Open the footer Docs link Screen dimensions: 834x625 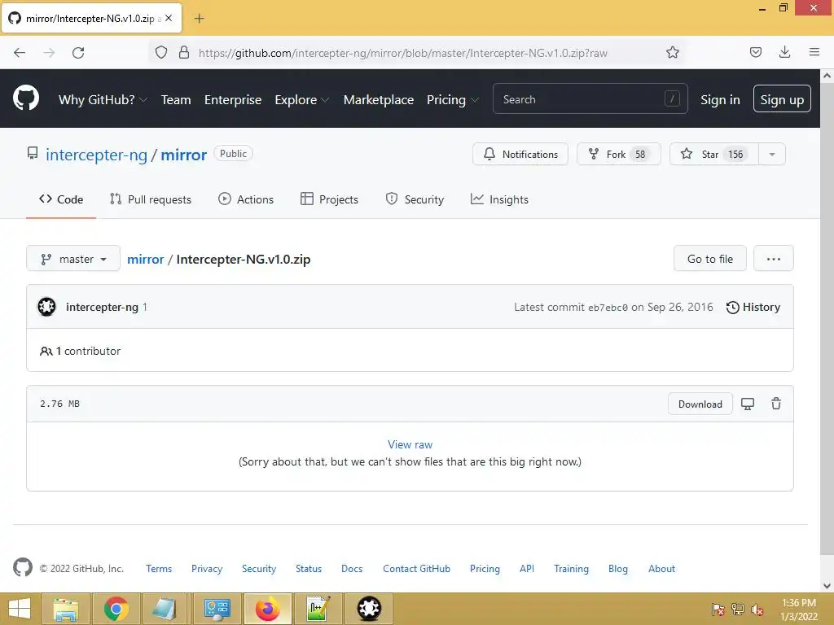click(352, 568)
